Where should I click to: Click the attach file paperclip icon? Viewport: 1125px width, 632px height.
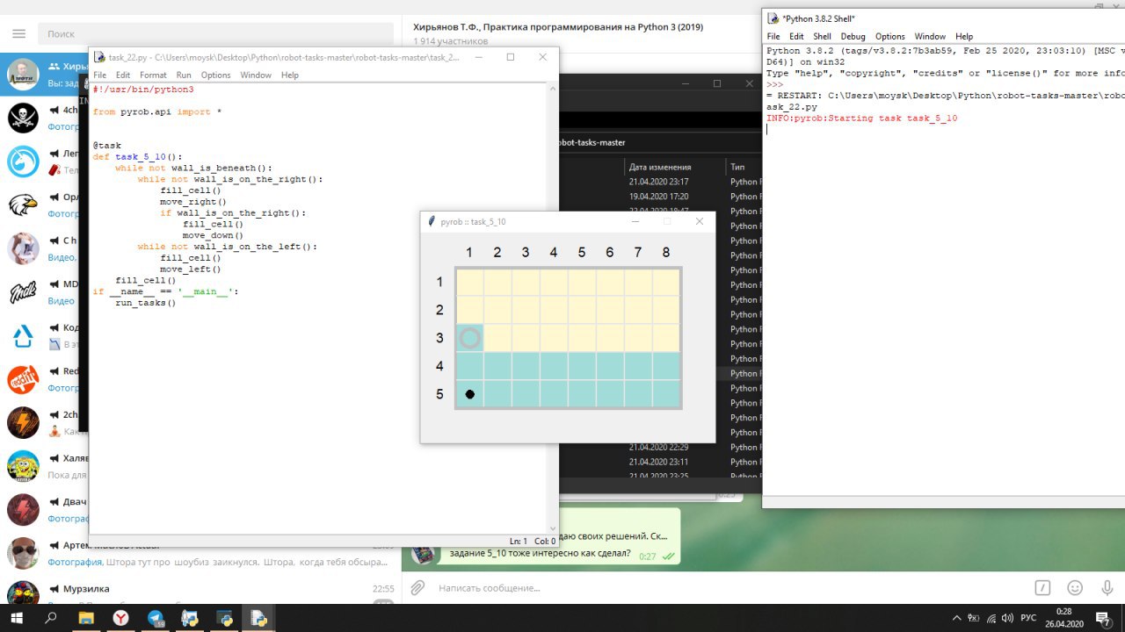tap(418, 587)
